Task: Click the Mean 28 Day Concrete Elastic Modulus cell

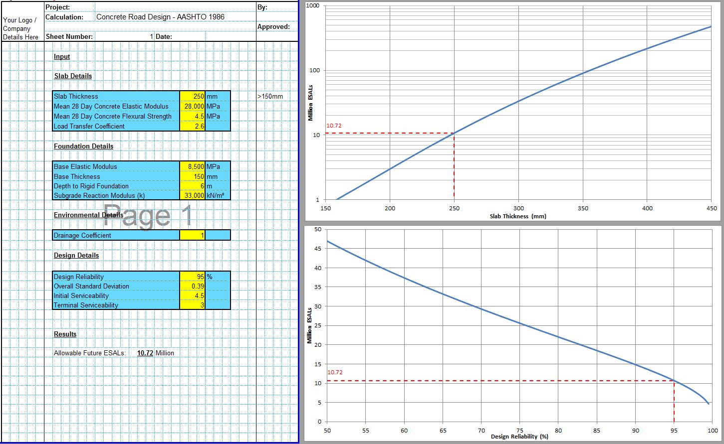Action: (192, 106)
